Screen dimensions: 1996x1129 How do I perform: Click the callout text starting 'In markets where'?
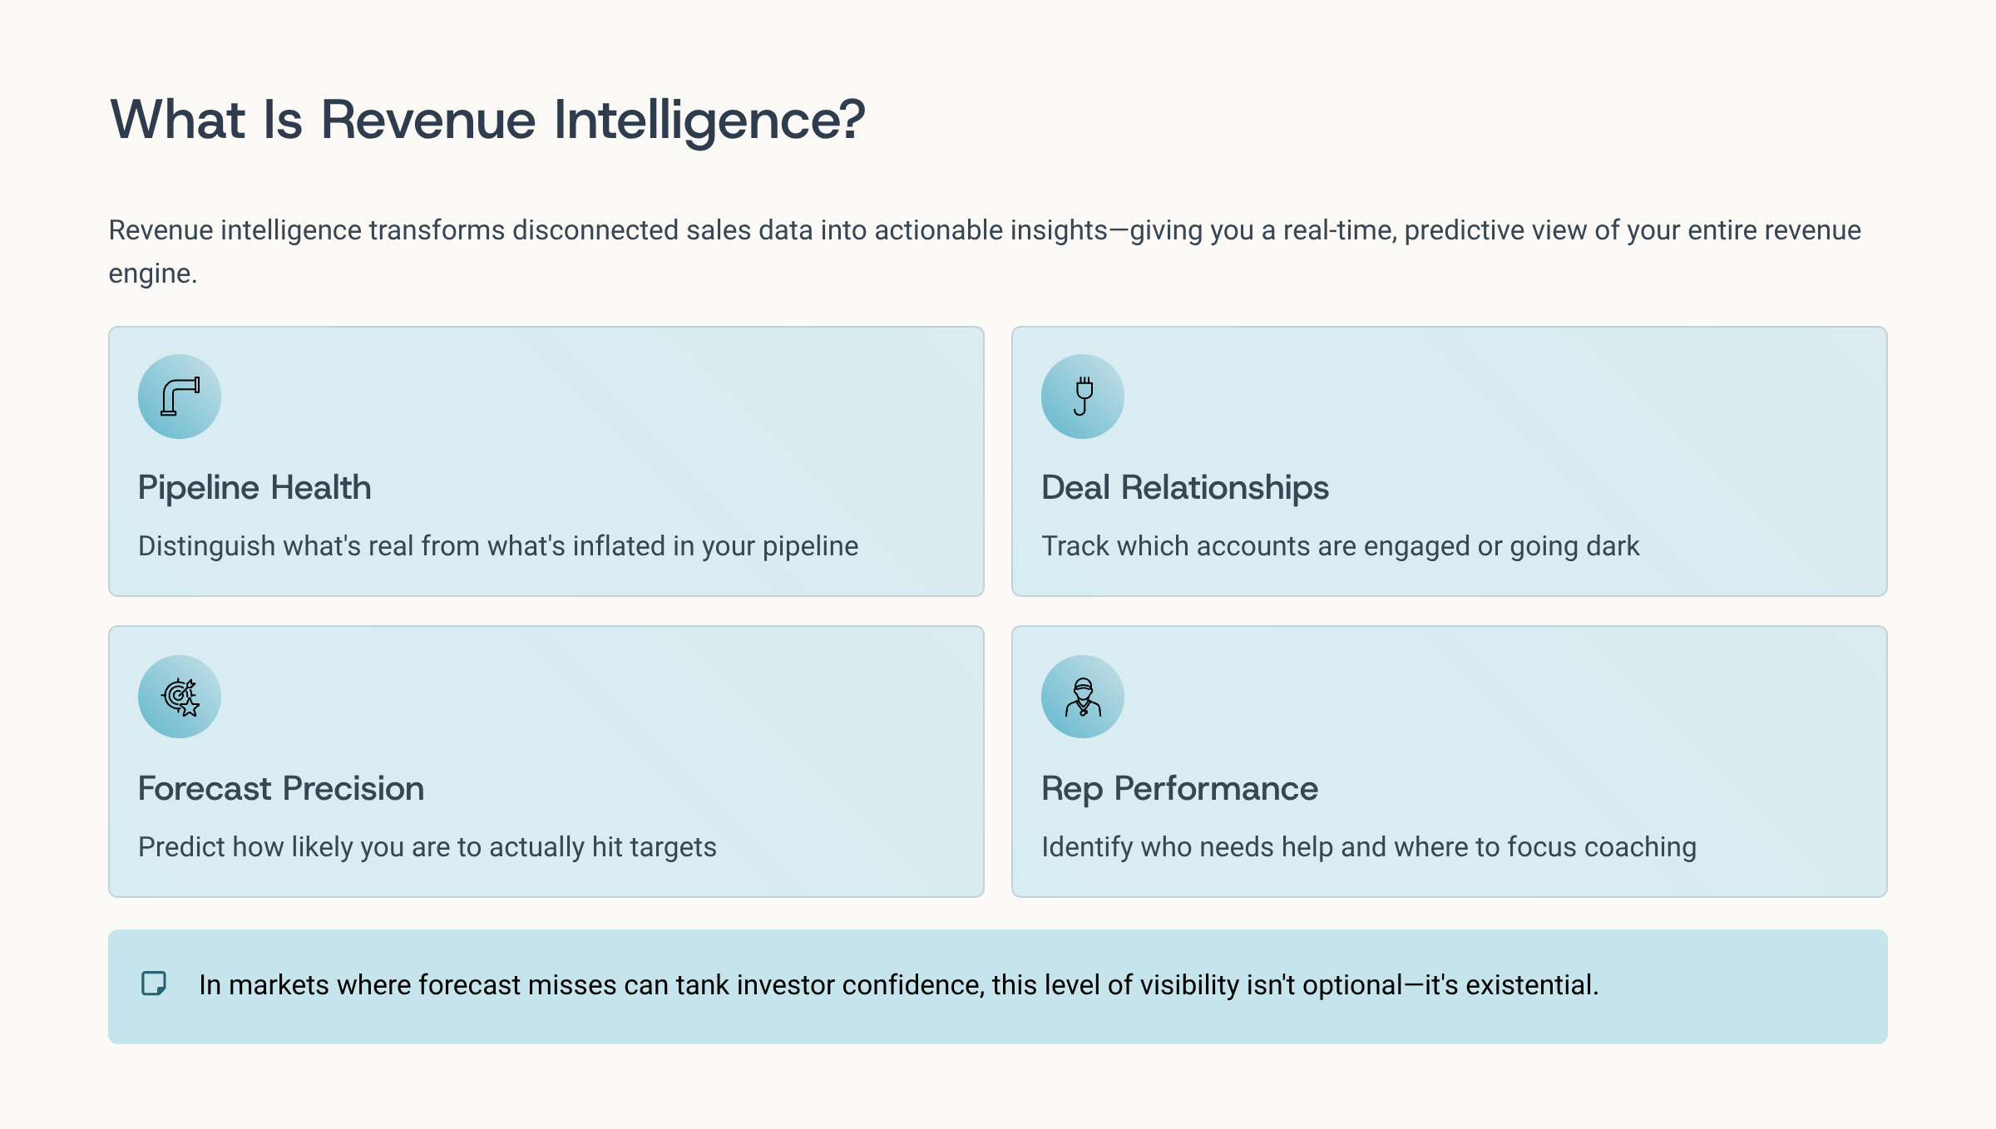pos(898,985)
